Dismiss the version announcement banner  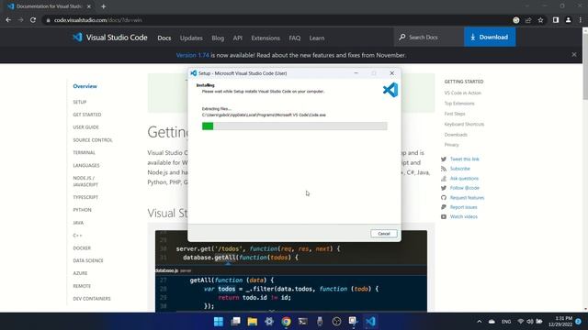click(573, 55)
